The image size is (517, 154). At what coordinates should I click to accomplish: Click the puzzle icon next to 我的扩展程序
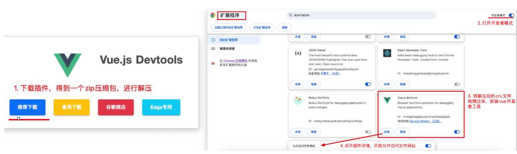tap(213, 40)
